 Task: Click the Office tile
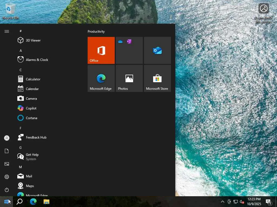[101, 50]
